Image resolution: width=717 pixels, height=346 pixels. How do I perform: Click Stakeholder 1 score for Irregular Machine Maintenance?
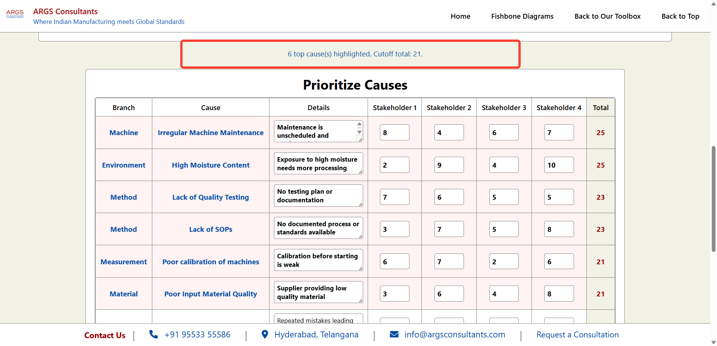click(395, 133)
